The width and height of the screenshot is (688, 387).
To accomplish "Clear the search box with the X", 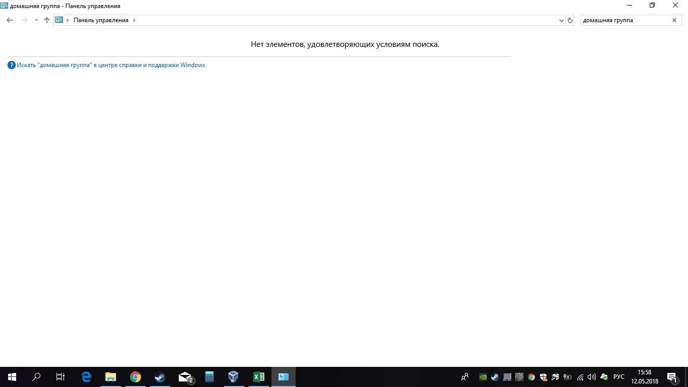I will coord(674,20).
